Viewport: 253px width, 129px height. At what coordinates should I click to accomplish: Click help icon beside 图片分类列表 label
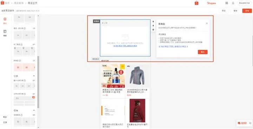(x=25, y=80)
